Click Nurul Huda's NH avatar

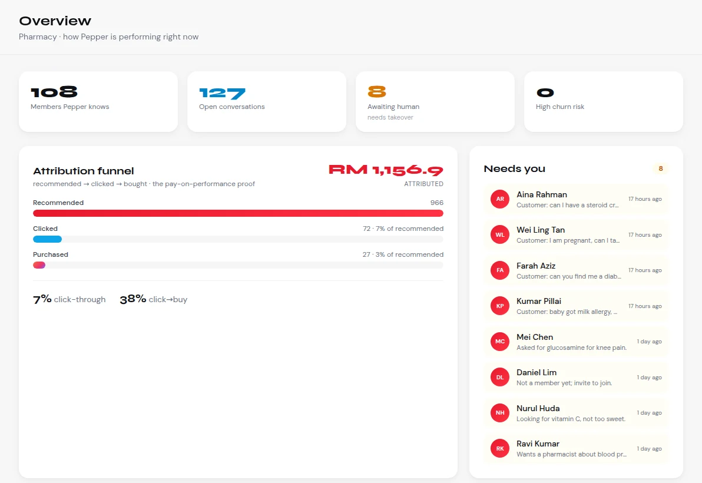(500, 413)
